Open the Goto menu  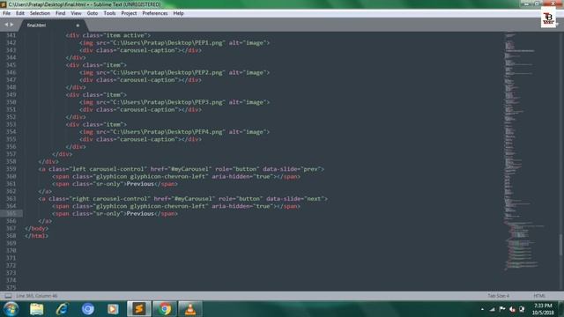point(93,13)
